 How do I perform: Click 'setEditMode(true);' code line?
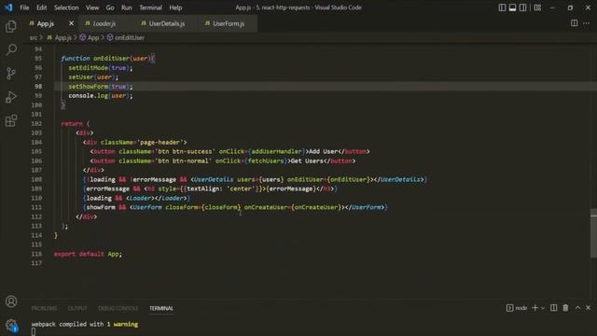click(101, 68)
